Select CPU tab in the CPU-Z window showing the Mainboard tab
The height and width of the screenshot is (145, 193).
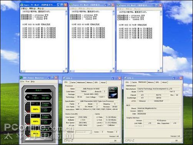click(x=127, y=82)
